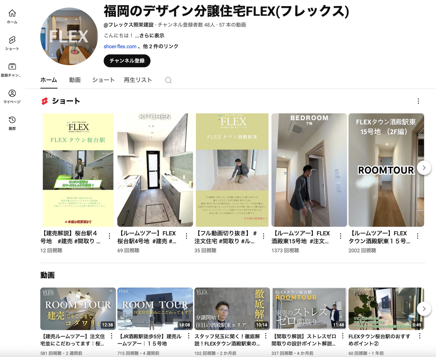Open title 【建売ルームツアー】注文住宅並にこだわって
This screenshot has width=436, height=357.
coord(73,340)
